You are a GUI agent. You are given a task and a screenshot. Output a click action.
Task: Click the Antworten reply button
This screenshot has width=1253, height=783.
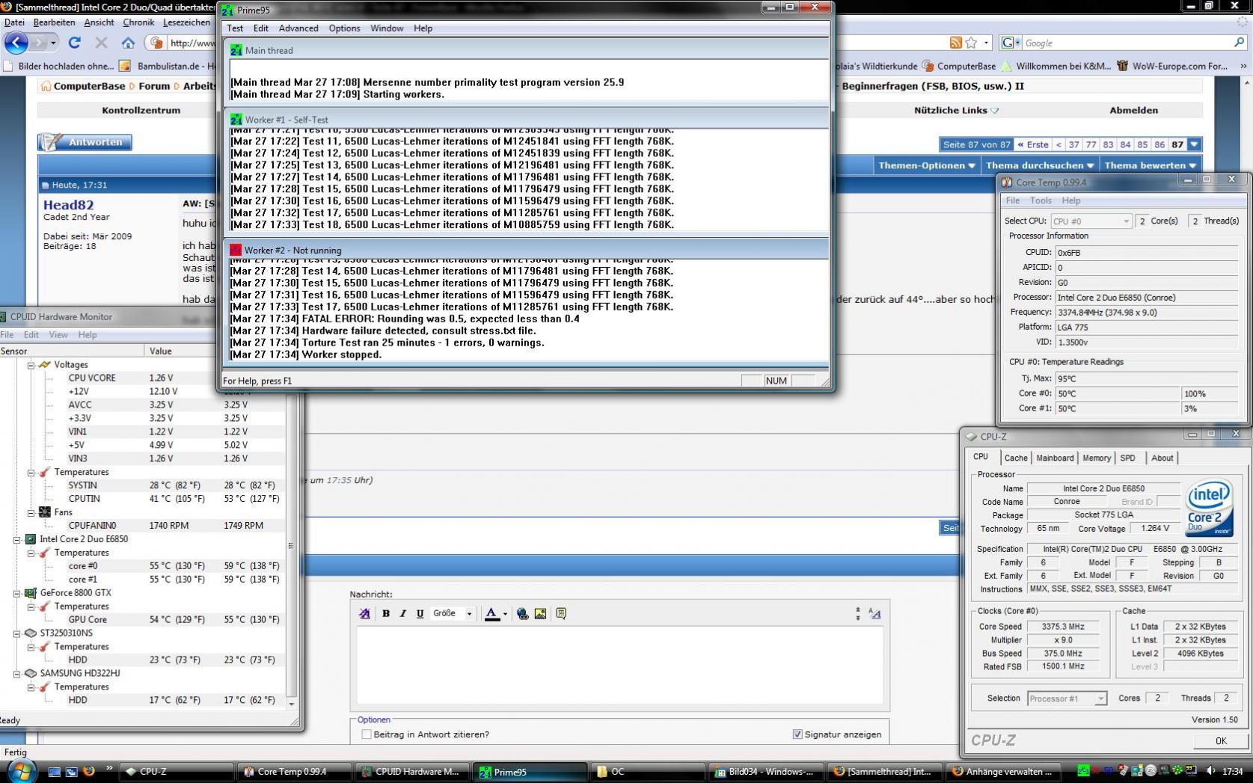(x=85, y=142)
